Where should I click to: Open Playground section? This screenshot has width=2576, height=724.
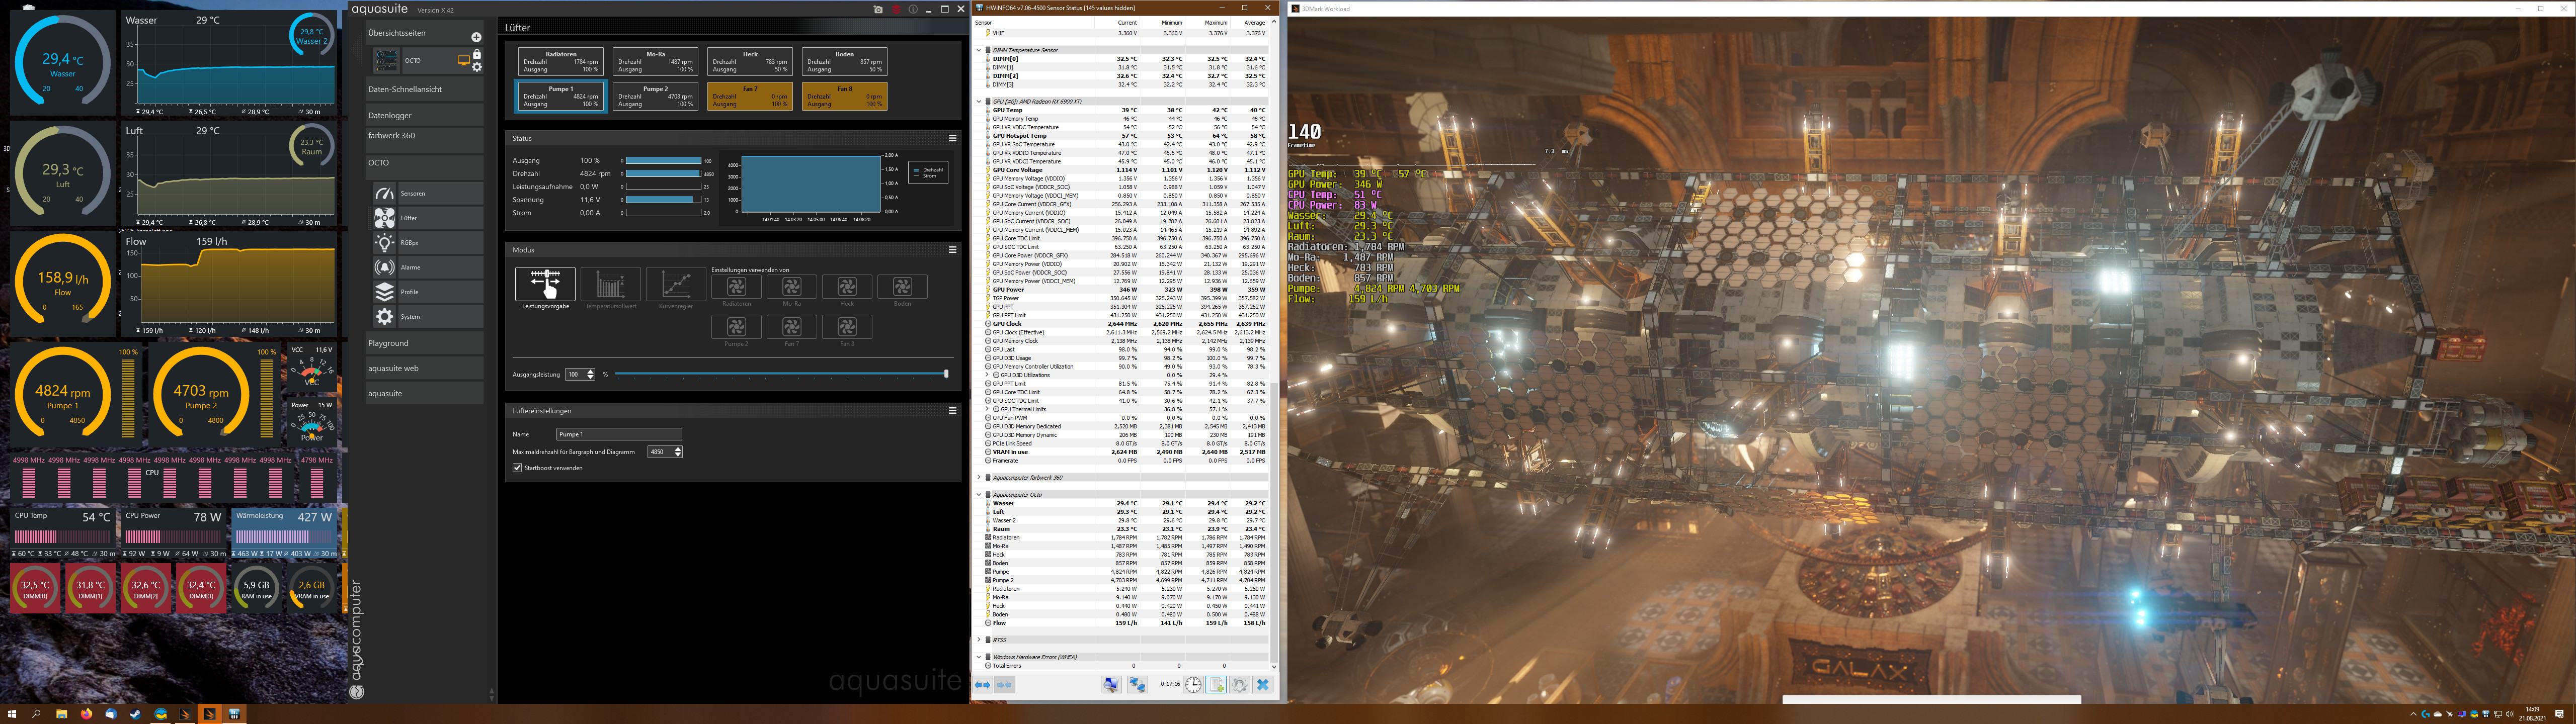point(424,343)
